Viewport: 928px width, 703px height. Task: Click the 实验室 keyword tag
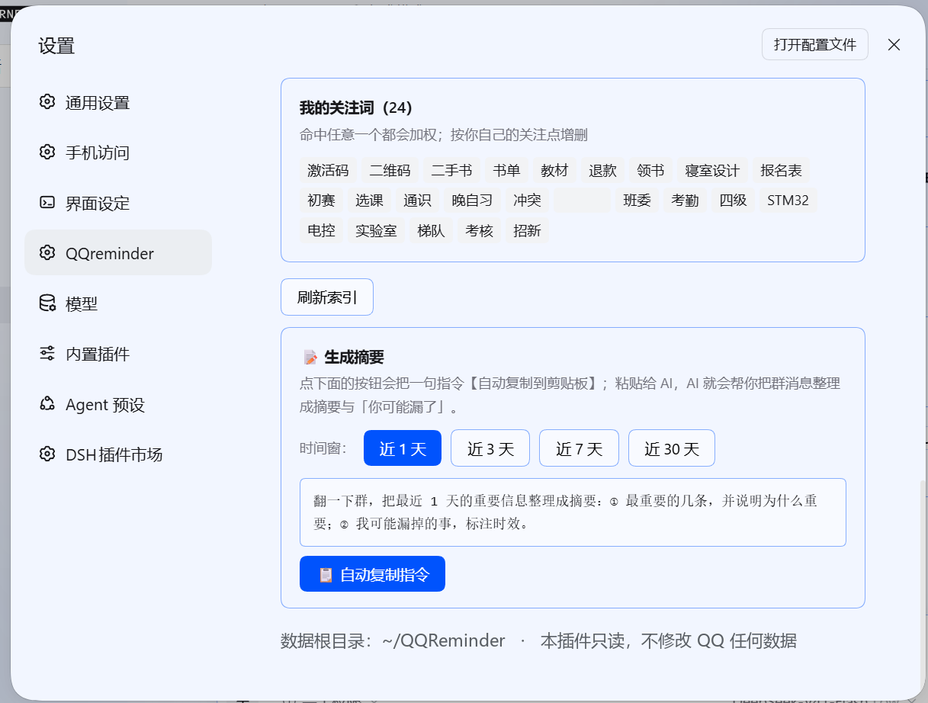pos(376,230)
